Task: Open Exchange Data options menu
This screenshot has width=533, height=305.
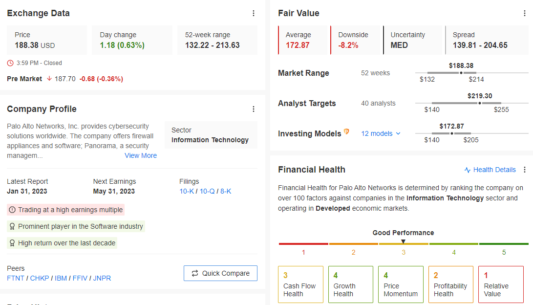Action: (253, 13)
